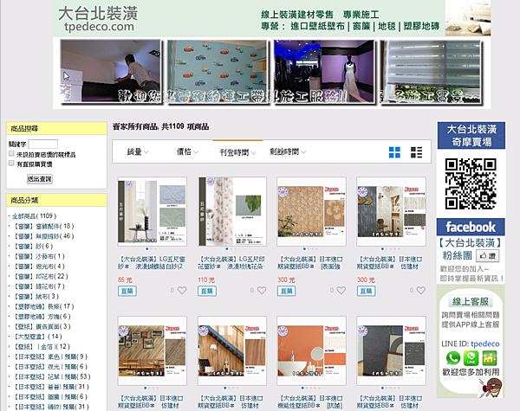Open 【窗簾】紗(6) category
Screen dimensions: 520x411
(x=33, y=246)
